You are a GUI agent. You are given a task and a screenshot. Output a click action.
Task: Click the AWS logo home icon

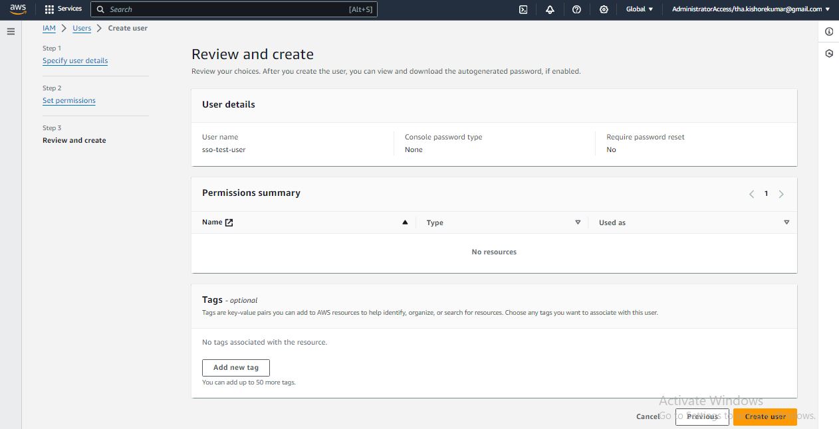pos(18,9)
